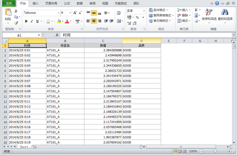
Task: Click the zoom in plus button
Action: 229,151
